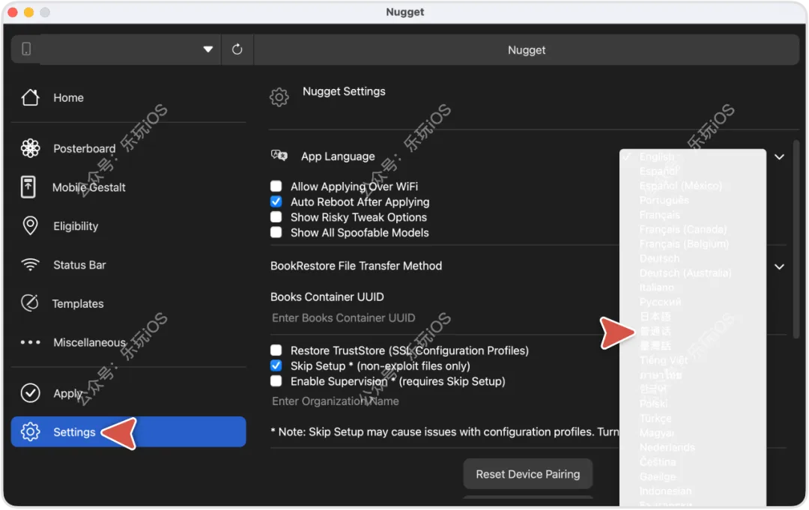
Task: Click the Home house icon
Action: tap(30, 97)
